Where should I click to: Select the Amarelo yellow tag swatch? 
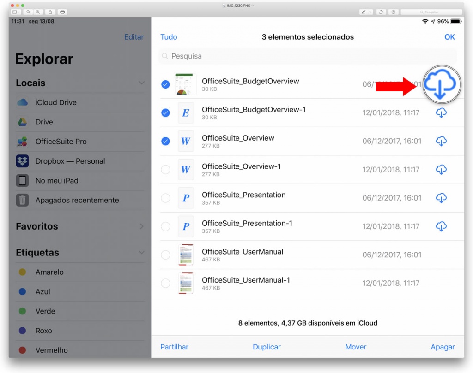coord(22,272)
